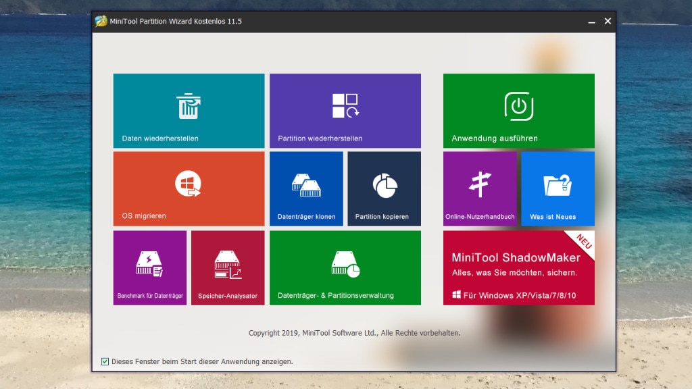Click the 'Dieses Fenster beim Start' label
This screenshot has width=692, height=389.
tap(202, 362)
